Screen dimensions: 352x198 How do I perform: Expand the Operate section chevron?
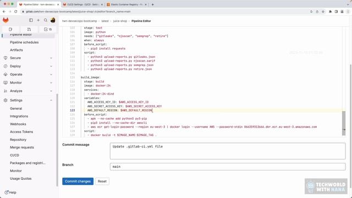(51, 75)
